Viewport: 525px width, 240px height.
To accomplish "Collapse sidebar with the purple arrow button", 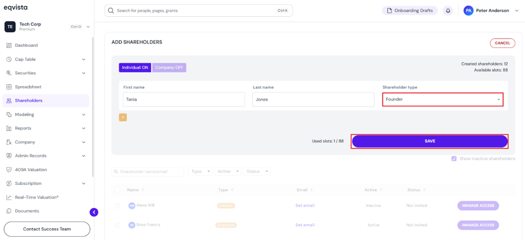I will (94, 212).
